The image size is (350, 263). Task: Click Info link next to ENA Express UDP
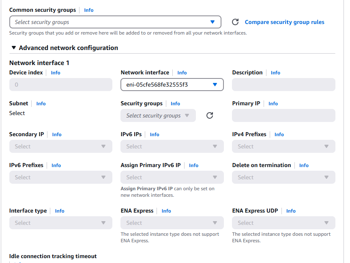[291, 211]
